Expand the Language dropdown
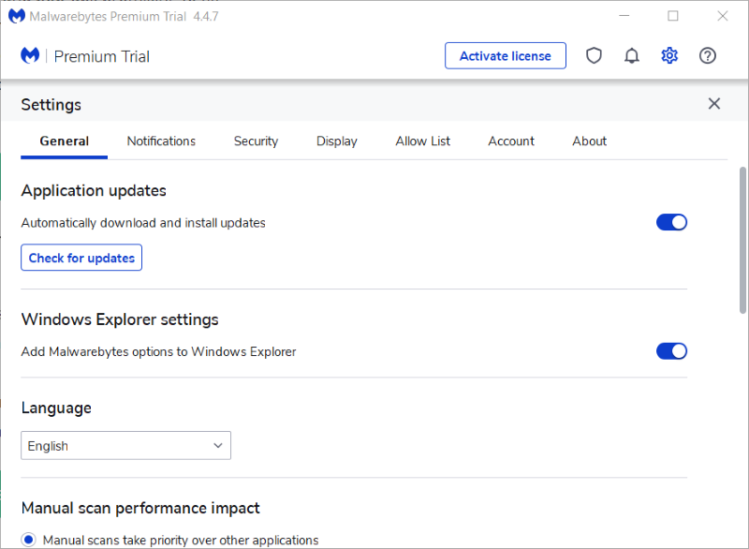The height and width of the screenshot is (549, 749). tap(125, 446)
